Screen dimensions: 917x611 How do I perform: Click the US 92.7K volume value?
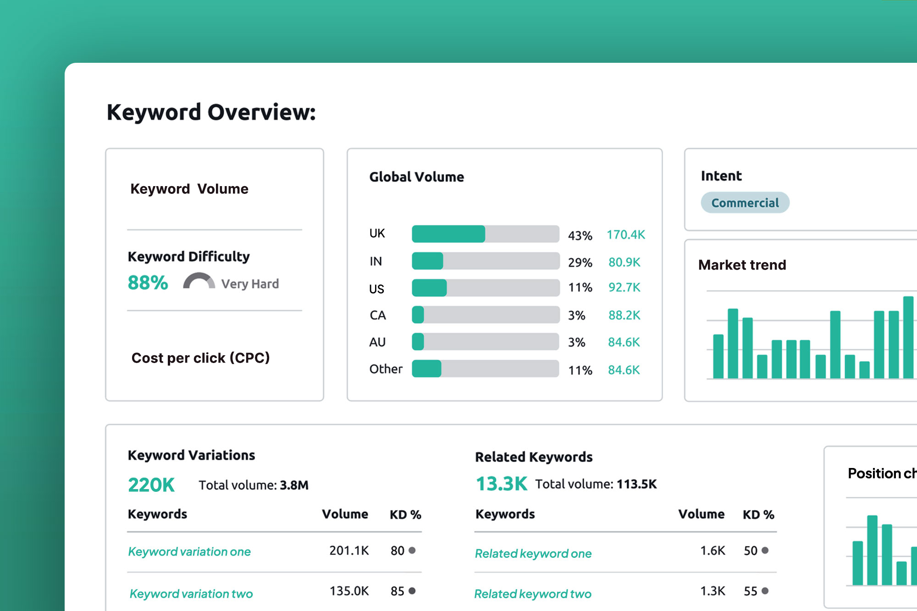click(x=624, y=287)
